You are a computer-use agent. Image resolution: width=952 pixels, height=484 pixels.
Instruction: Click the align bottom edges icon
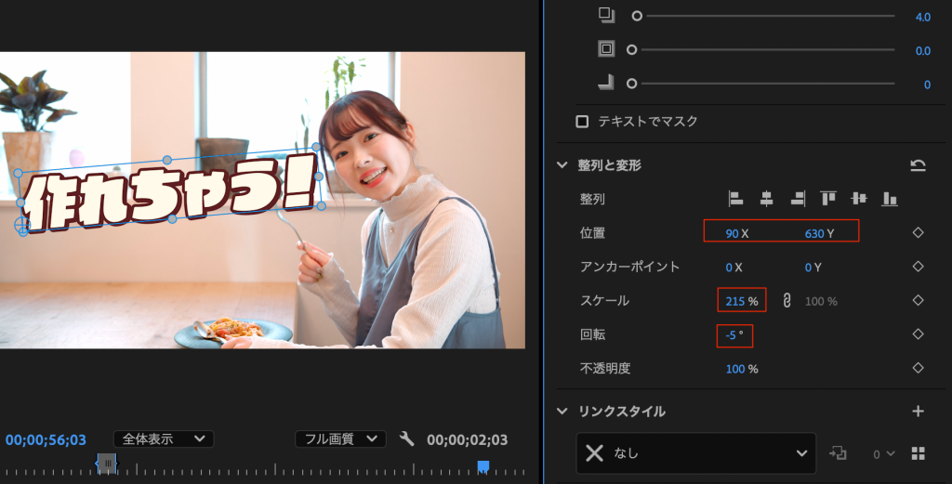[890, 198]
